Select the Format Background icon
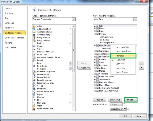The width and height of the screenshot is (153, 121). [34, 72]
